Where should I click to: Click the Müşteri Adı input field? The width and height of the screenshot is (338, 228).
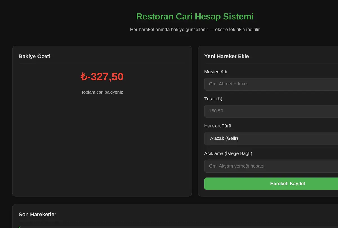(x=271, y=84)
